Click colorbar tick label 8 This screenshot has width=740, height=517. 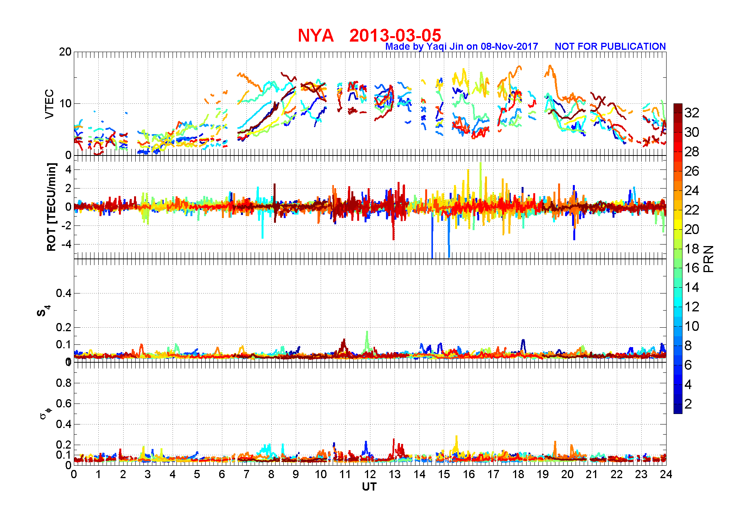(688, 346)
